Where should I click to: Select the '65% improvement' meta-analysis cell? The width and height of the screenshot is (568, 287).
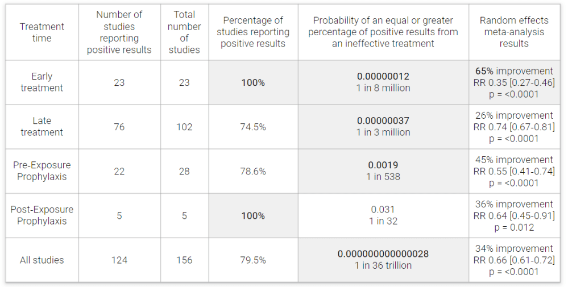point(514,72)
